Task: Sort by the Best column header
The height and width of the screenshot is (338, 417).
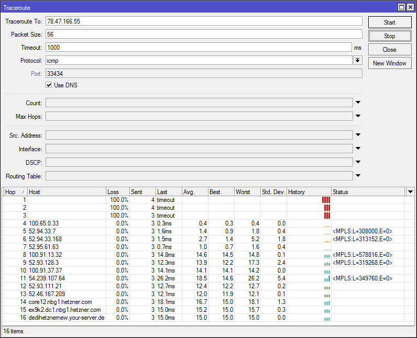Action: pyautogui.click(x=221, y=191)
